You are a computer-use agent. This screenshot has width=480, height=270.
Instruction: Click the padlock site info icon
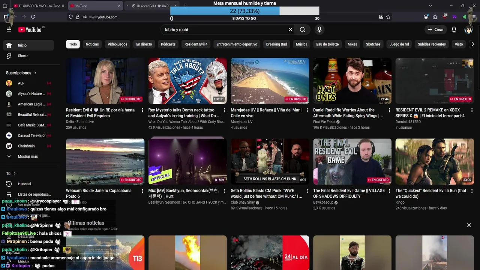78,17
